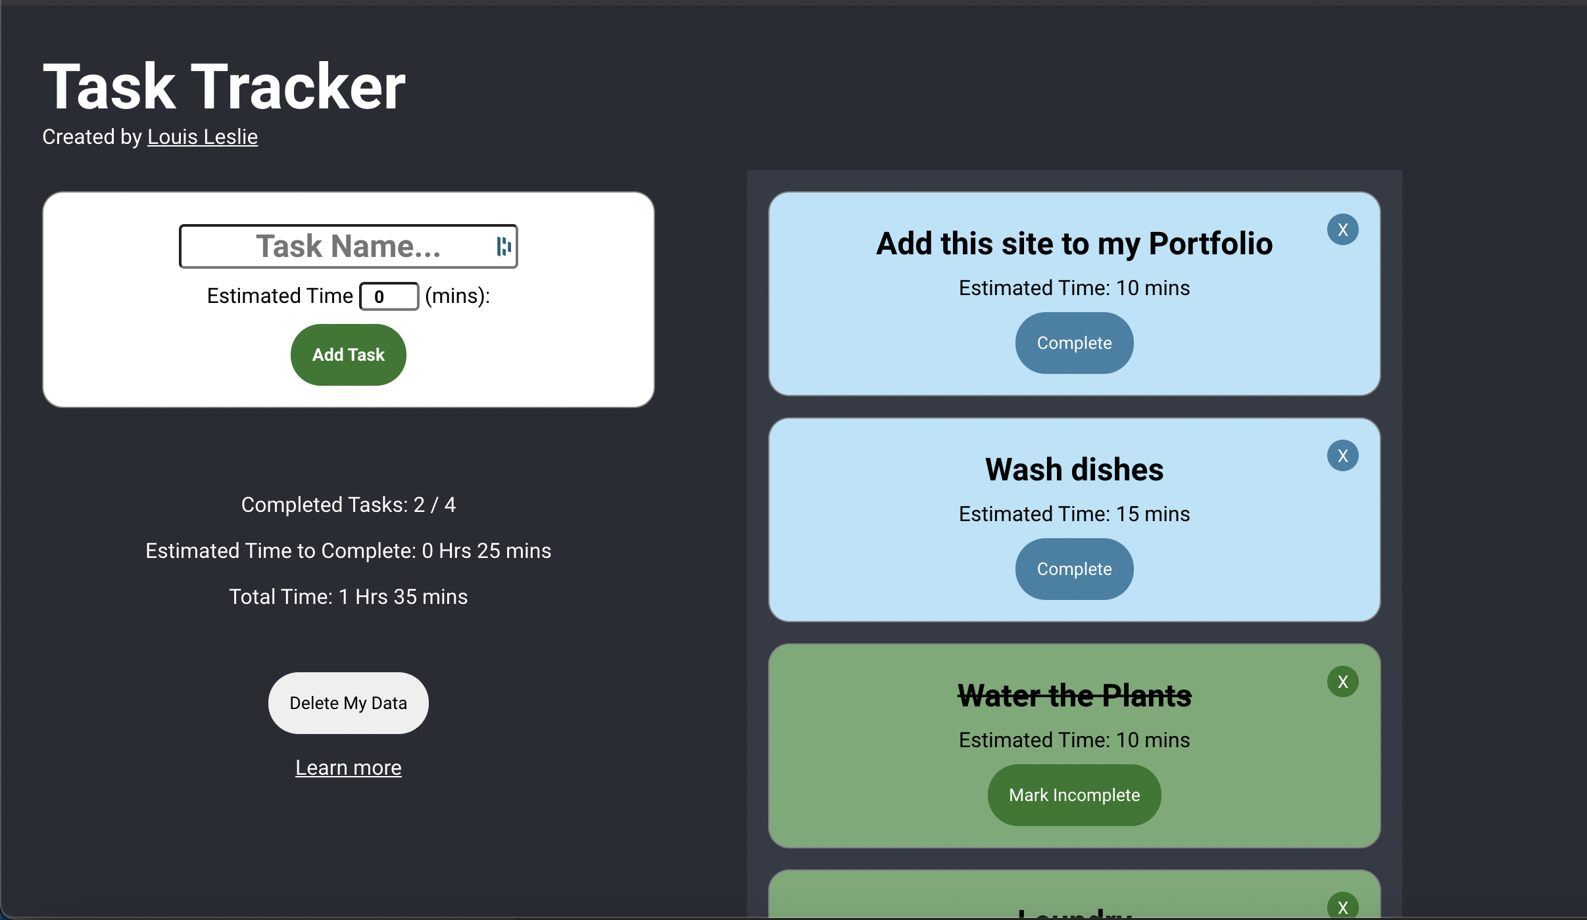Click the Total Time 1 Hrs 35 mins text
The height and width of the screenshot is (920, 1587).
click(348, 597)
